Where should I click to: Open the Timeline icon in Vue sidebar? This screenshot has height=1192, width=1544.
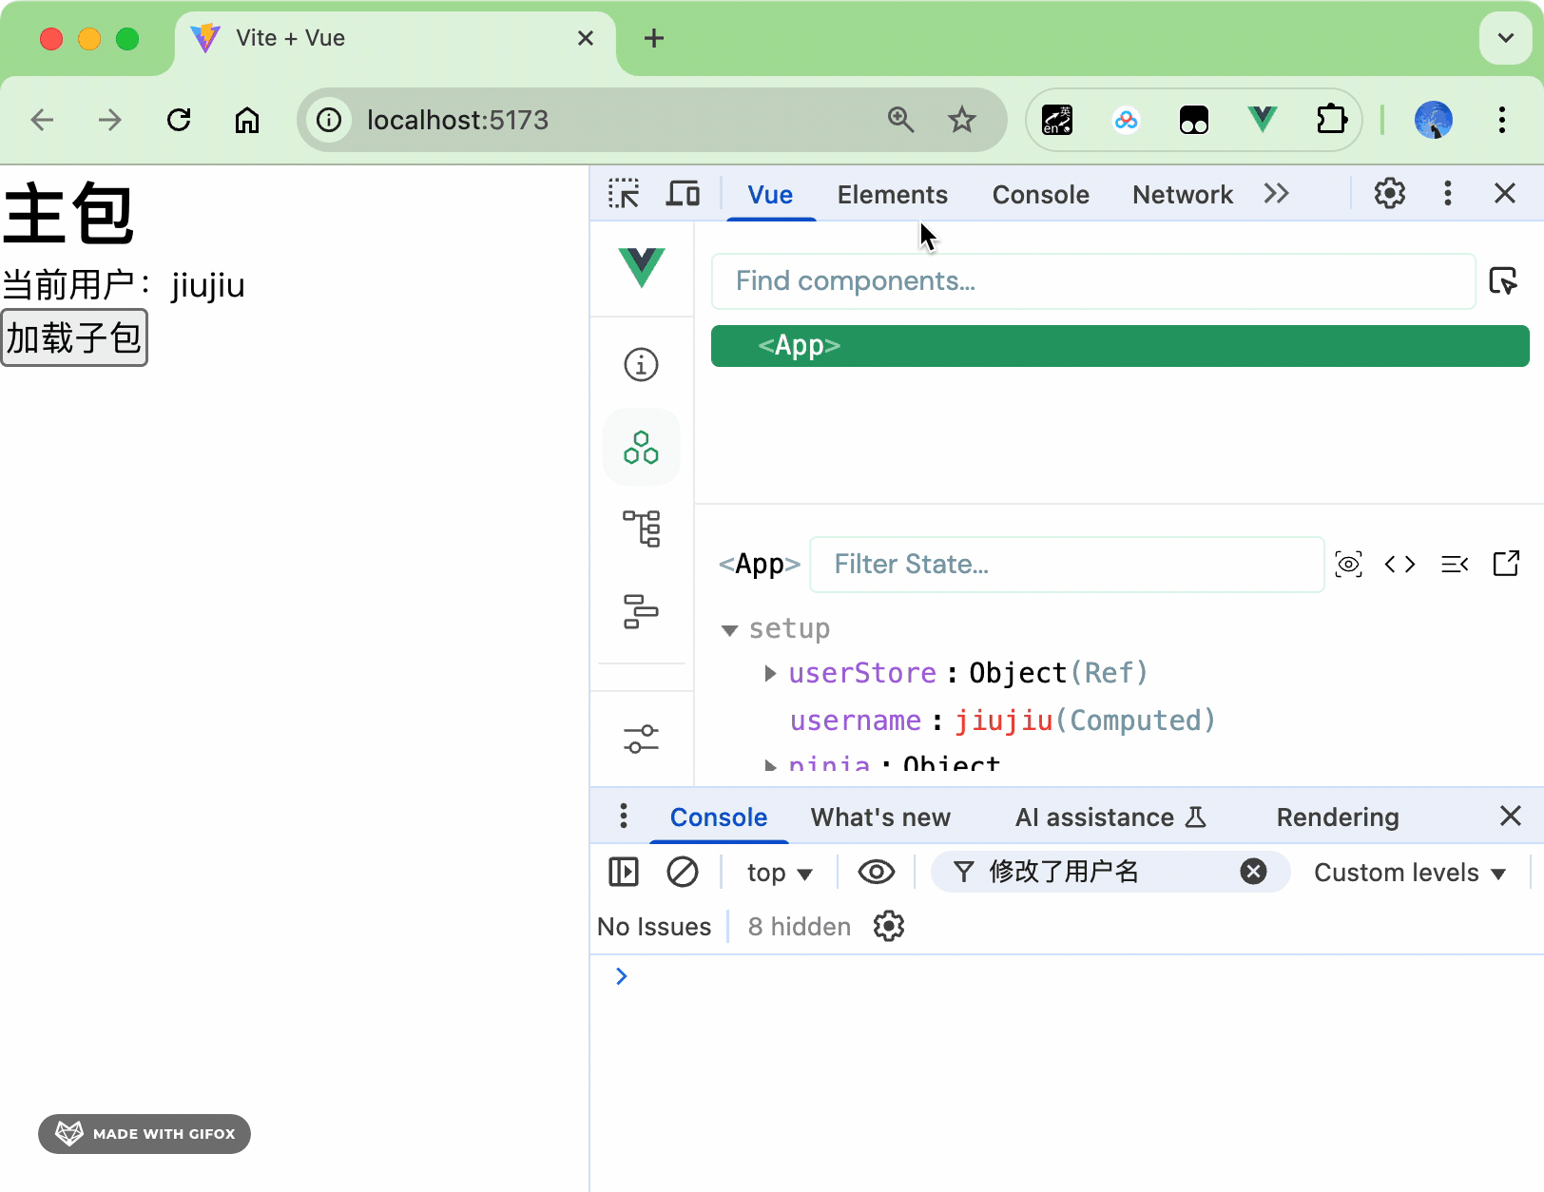(x=642, y=611)
